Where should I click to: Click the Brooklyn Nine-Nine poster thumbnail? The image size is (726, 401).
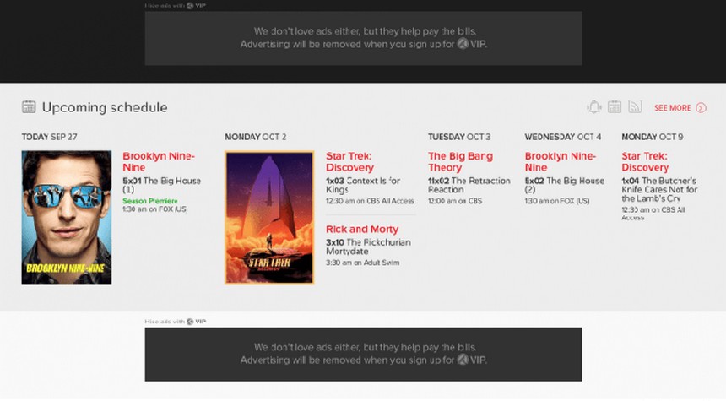point(66,217)
